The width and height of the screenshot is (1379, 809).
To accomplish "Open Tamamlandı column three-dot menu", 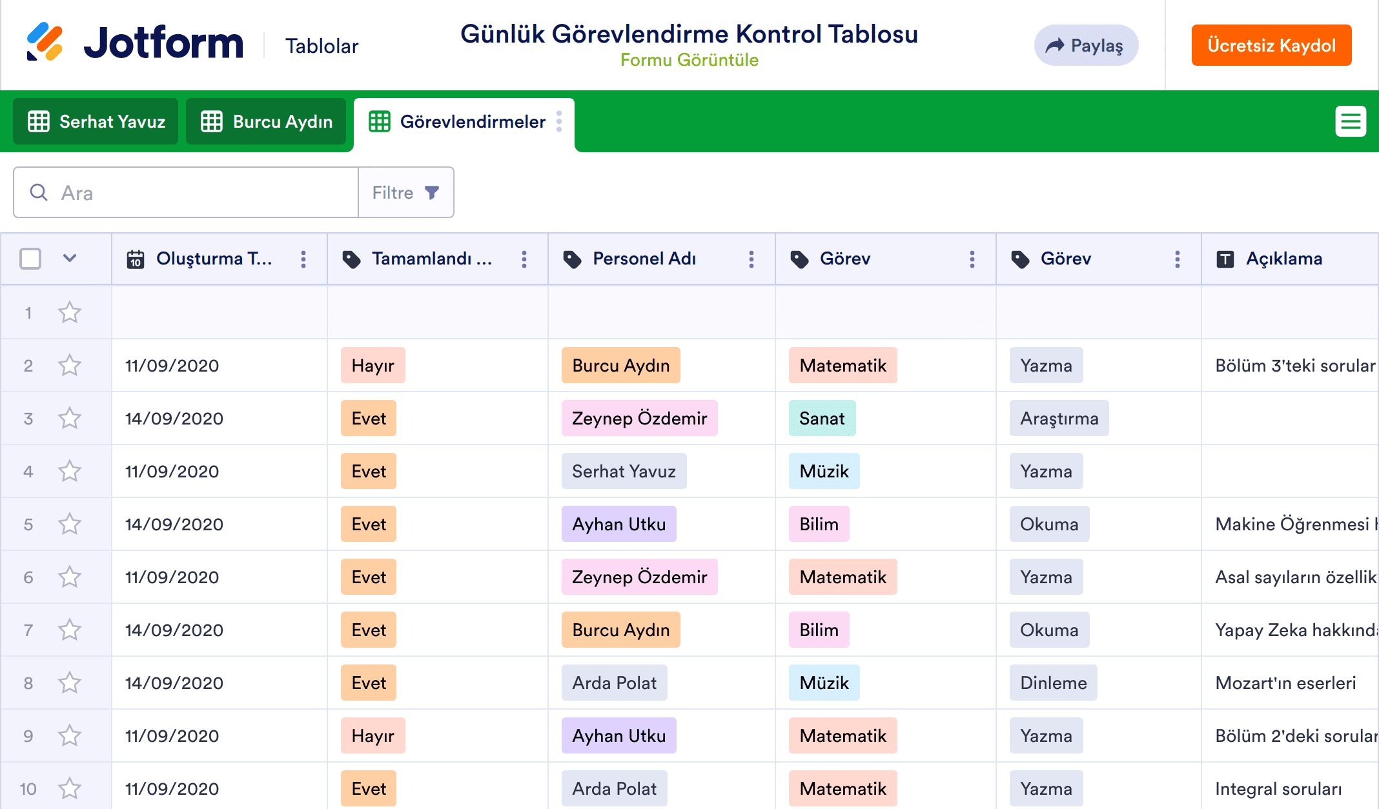I will pyautogui.click(x=524, y=259).
